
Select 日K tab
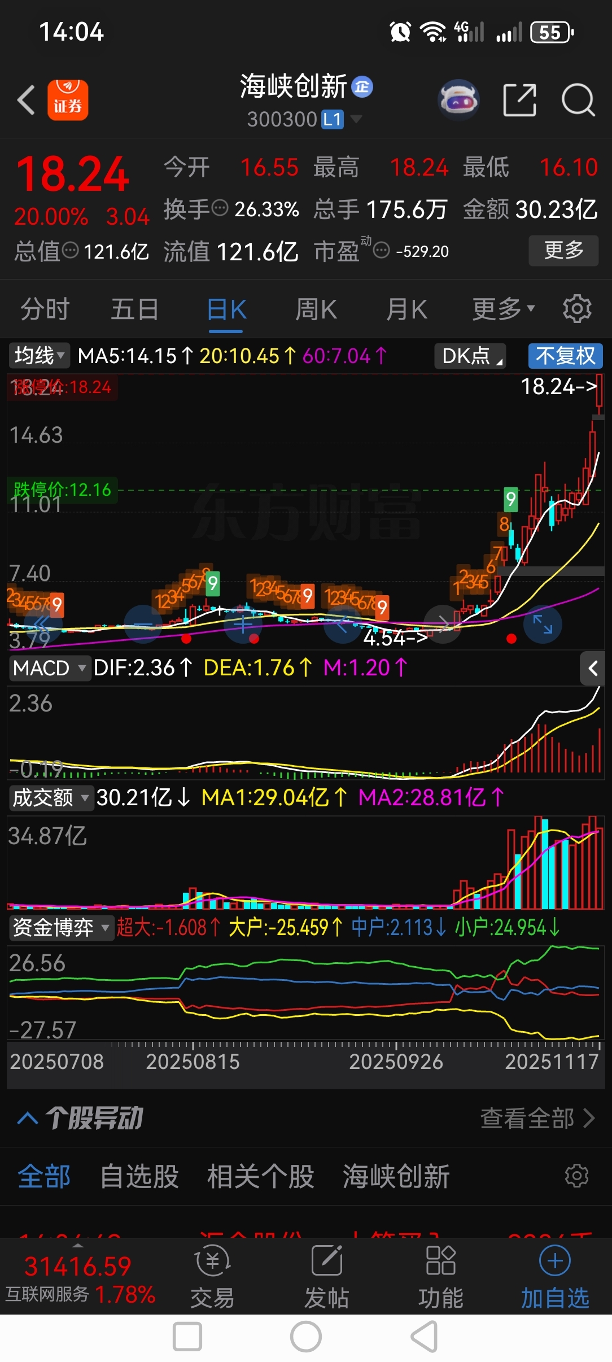pos(226,309)
